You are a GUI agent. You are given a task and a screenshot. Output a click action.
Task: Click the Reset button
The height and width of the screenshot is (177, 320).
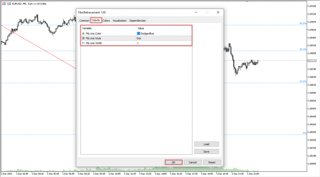212,162
